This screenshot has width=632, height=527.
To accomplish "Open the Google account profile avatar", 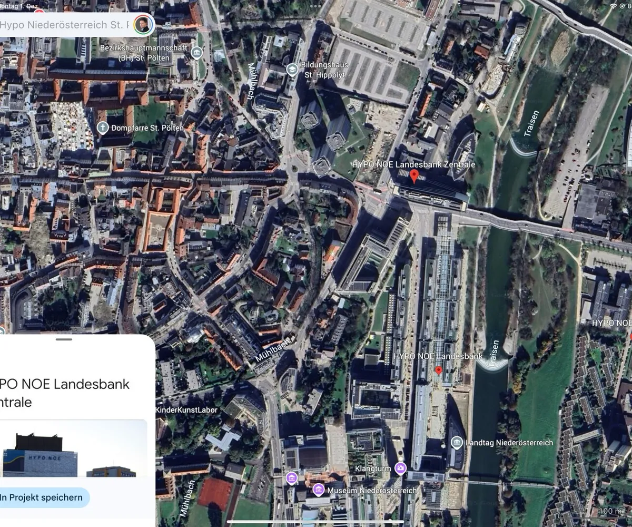I will [x=142, y=24].
